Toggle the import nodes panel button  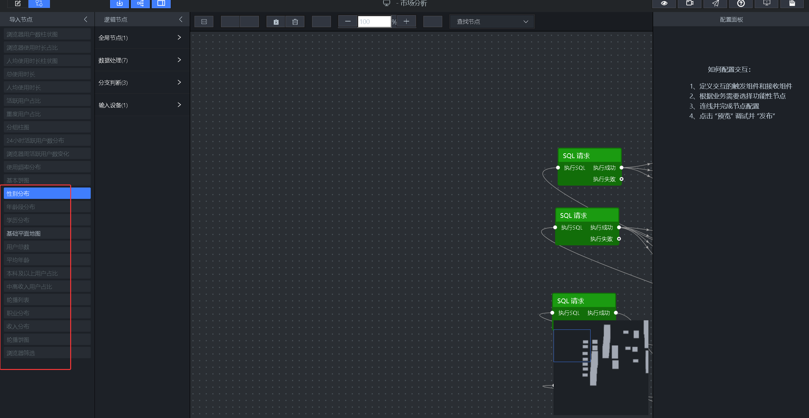[x=120, y=3]
